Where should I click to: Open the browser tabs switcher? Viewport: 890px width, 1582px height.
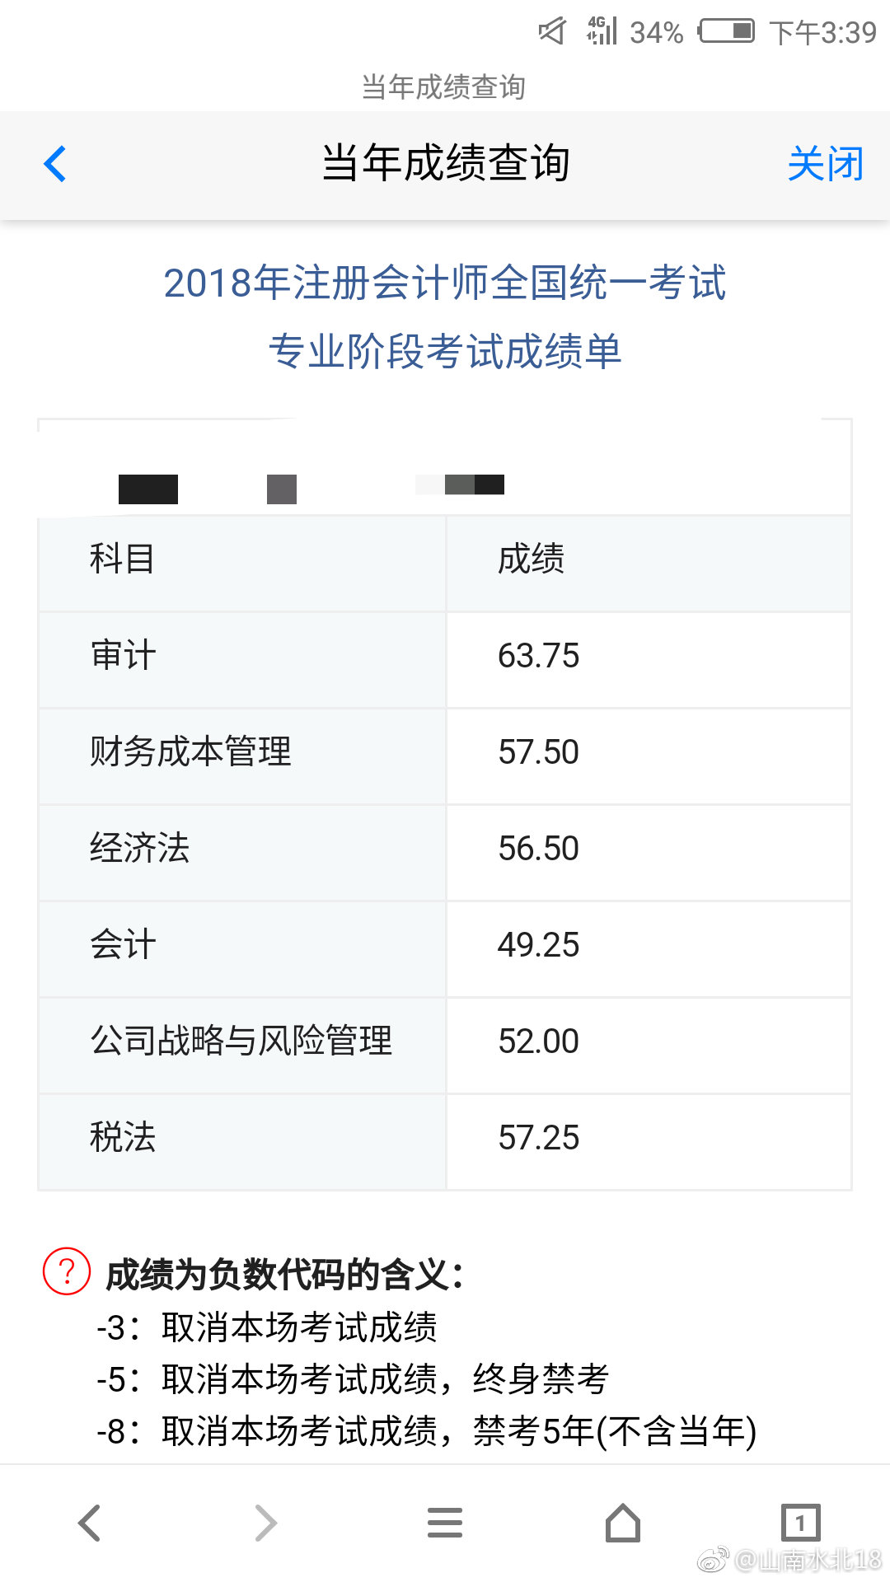800,1523
